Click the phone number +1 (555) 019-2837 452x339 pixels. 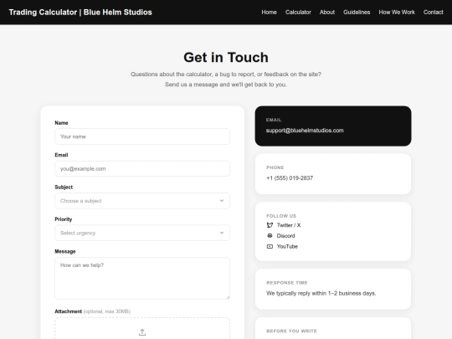click(290, 178)
